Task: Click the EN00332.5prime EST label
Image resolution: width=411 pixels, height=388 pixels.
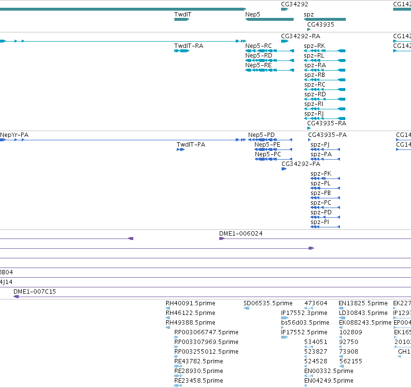Action: point(329,371)
